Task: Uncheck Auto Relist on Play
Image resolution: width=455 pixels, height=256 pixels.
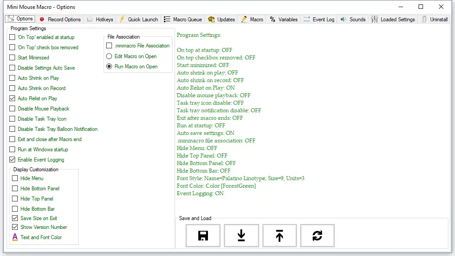Action: coord(12,98)
